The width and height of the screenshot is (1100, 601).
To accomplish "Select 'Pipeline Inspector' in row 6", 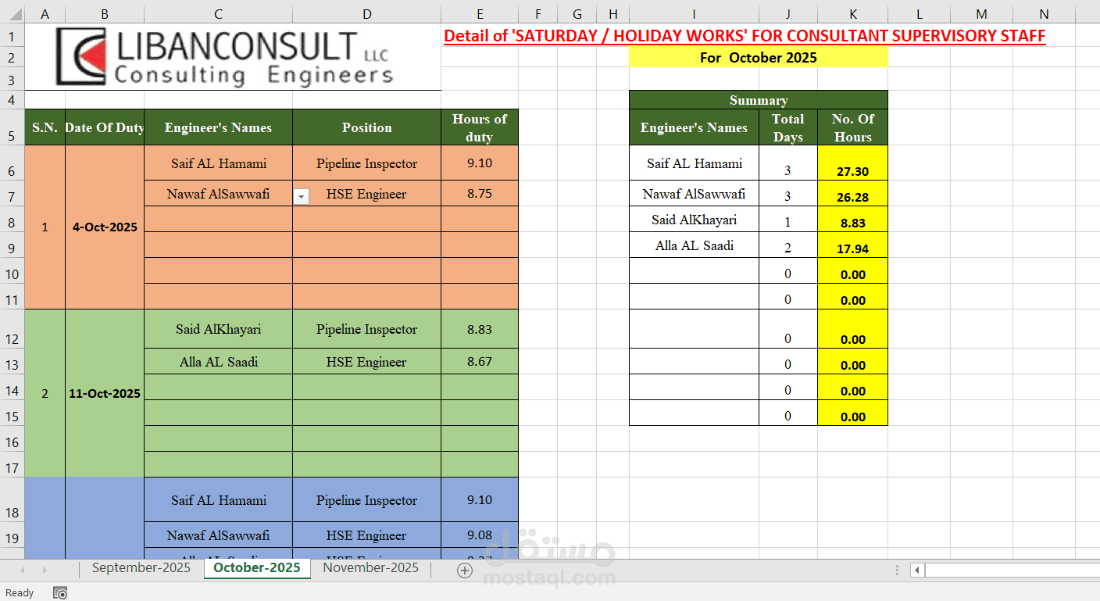I will pos(366,163).
